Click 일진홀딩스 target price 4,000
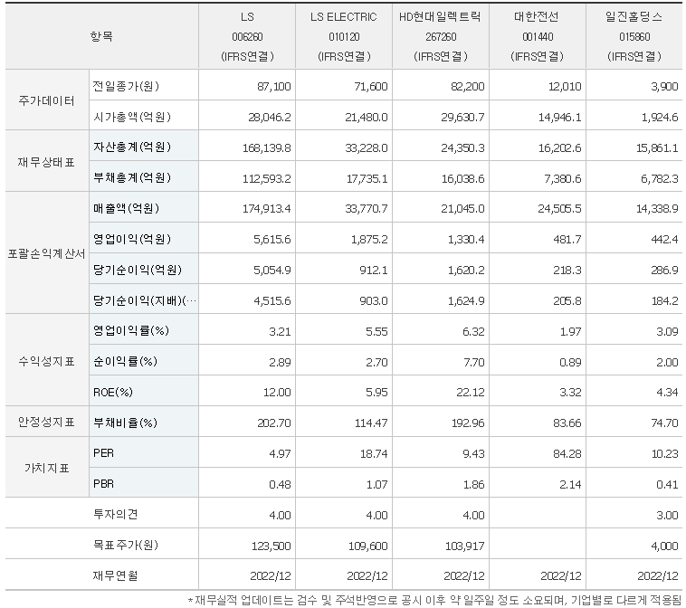This screenshot has height=608, width=686. click(664, 546)
